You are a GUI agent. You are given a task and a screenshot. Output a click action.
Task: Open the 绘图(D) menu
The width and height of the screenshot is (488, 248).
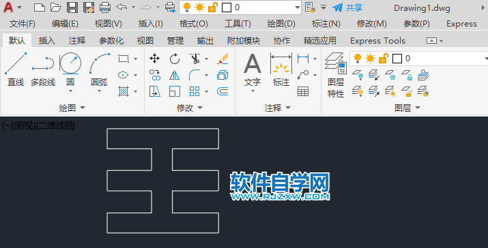(281, 24)
